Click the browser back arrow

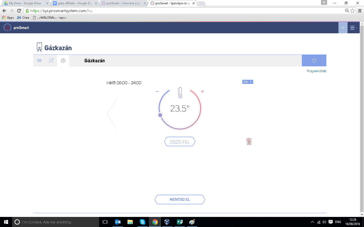[x=4, y=11]
